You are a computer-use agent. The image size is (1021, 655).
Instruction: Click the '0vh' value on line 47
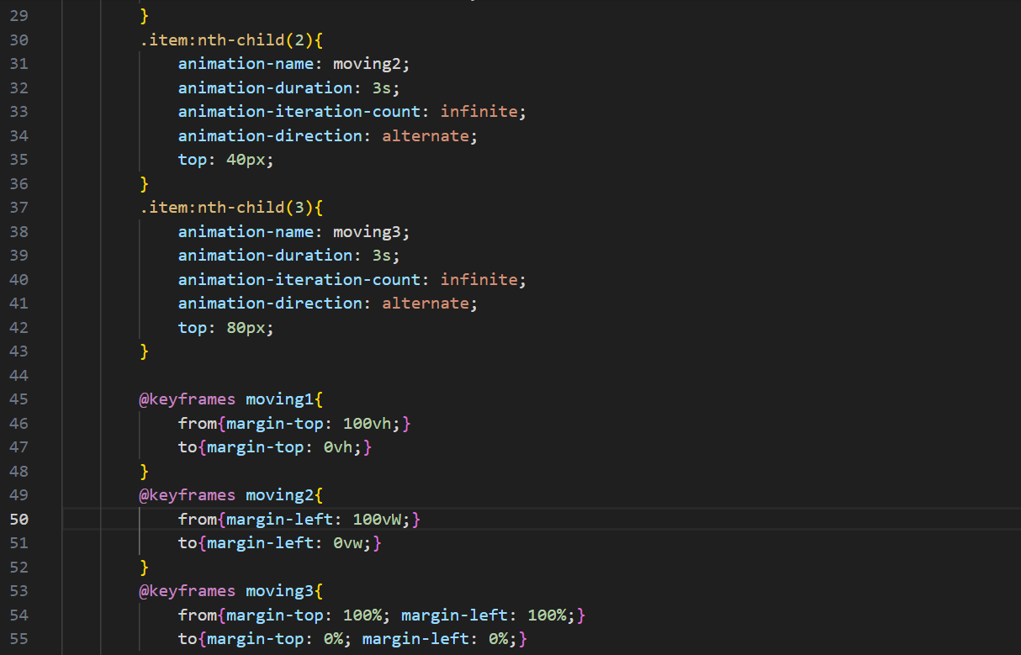[337, 447]
